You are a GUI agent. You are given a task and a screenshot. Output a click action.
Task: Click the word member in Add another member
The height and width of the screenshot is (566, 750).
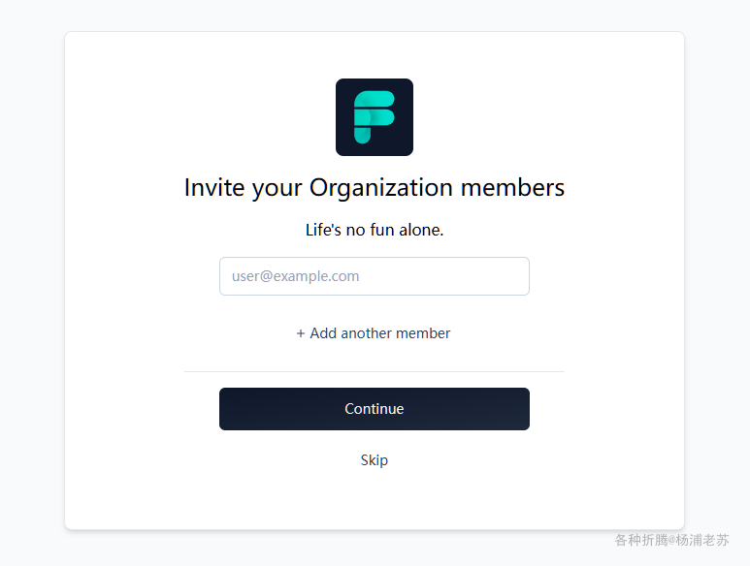(x=423, y=333)
